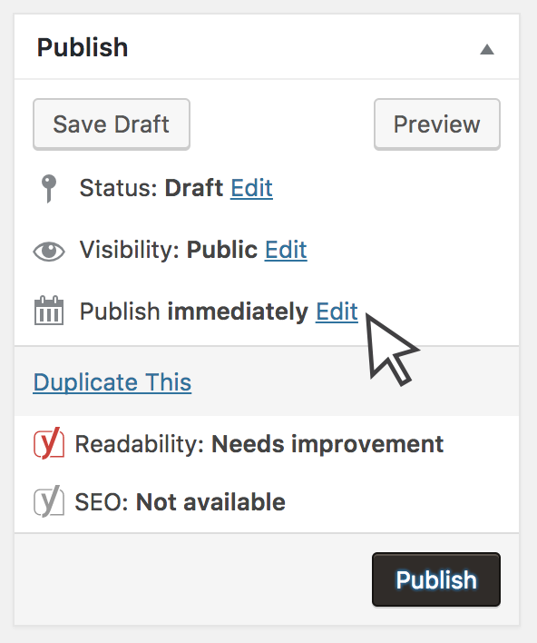Click the Publish panel heading

pos(83,47)
